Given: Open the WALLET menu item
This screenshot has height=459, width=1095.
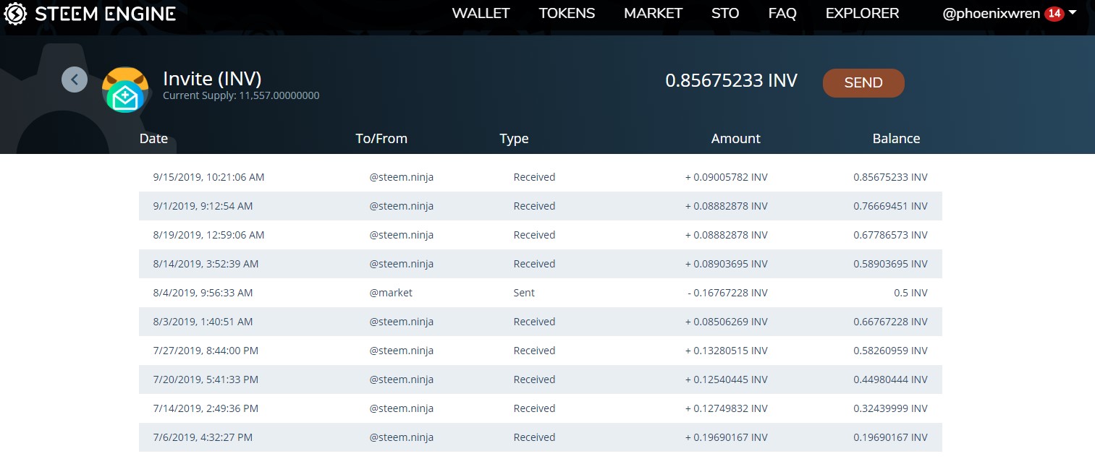Looking at the screenshot, I should pos(481,14).
